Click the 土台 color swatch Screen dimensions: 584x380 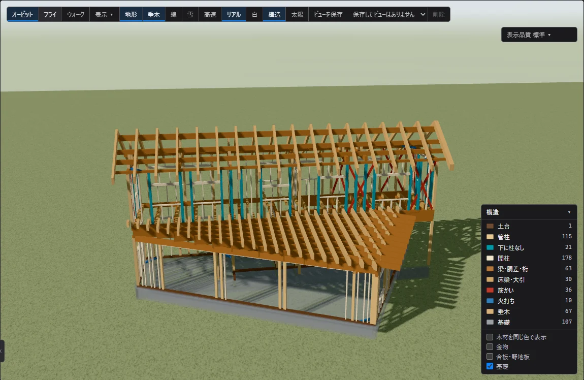click(490, 226)
